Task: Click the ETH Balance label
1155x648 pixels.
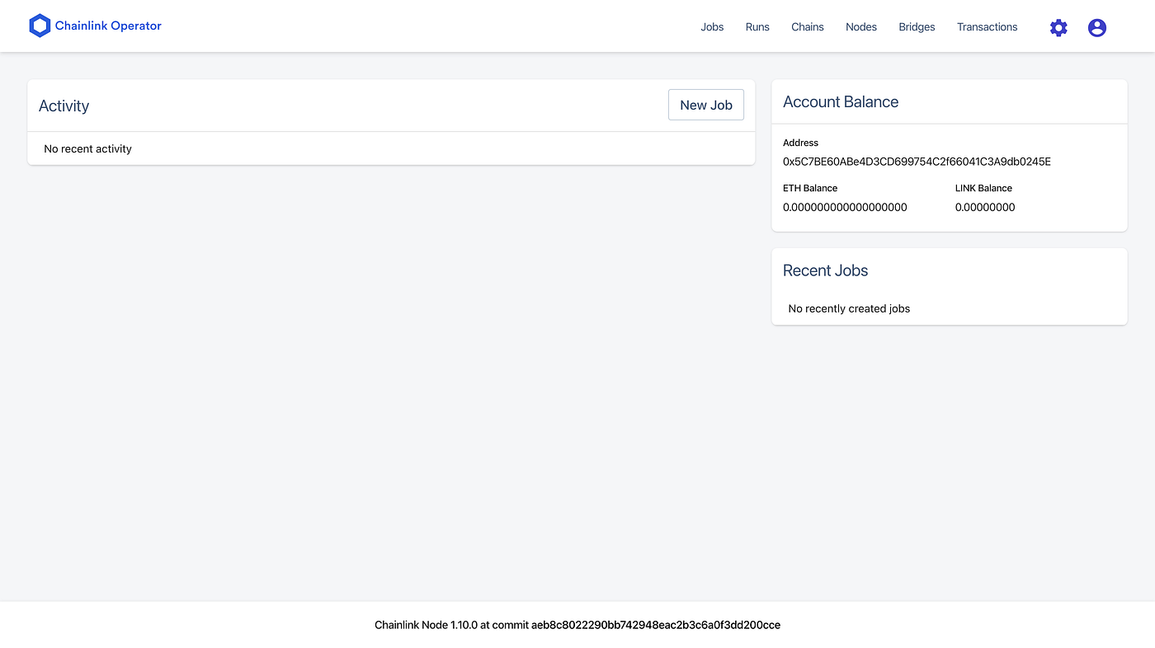Action: pyautogui.click(x=810, y=188)
